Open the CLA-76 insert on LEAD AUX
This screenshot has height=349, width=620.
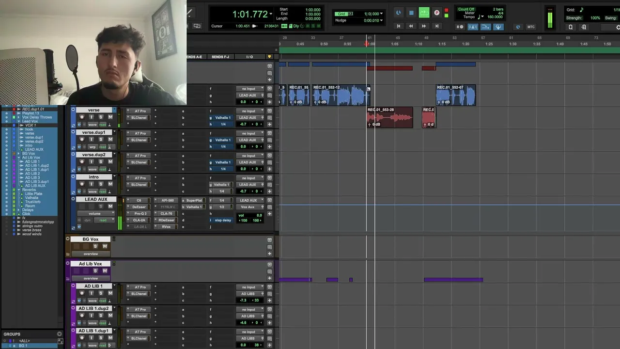pos(167,214)
